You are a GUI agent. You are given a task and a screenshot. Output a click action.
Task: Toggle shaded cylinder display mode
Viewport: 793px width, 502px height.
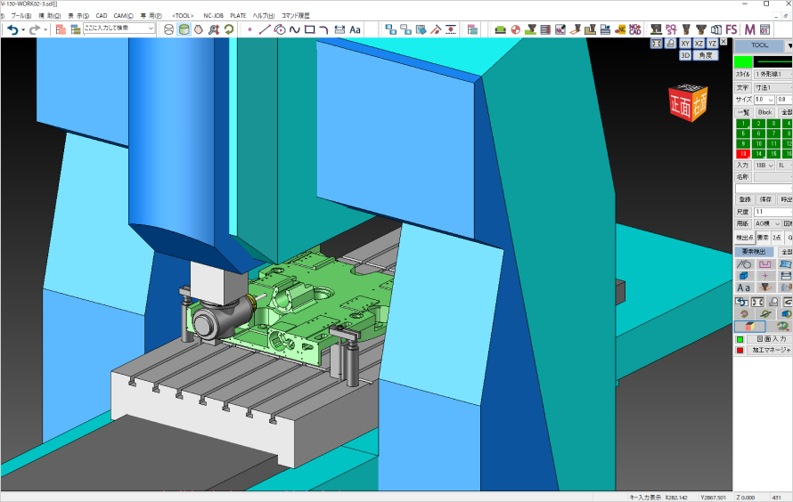click(x=184, y=29)
